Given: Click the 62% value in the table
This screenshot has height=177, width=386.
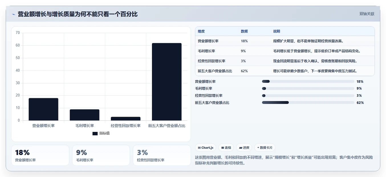Looking at the screenshot, I should pos(244,71).
